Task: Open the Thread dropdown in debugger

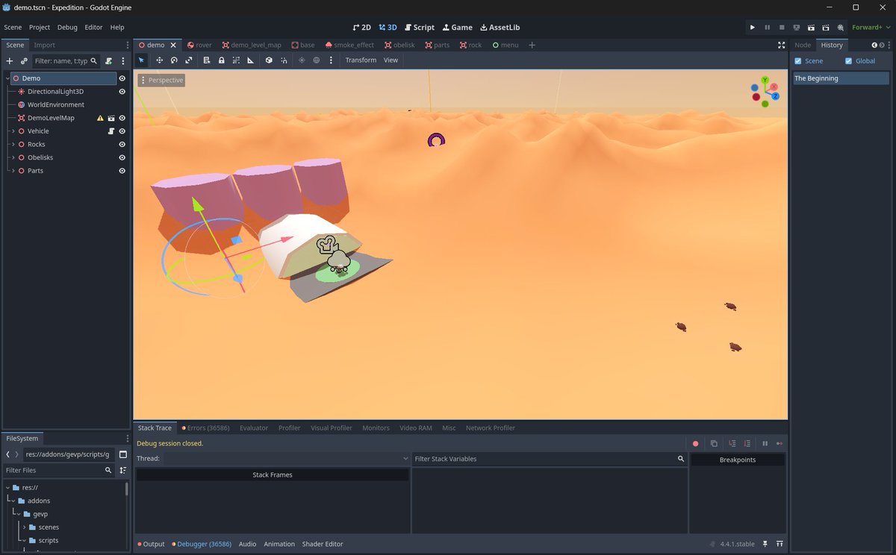Action: (287, 459)
